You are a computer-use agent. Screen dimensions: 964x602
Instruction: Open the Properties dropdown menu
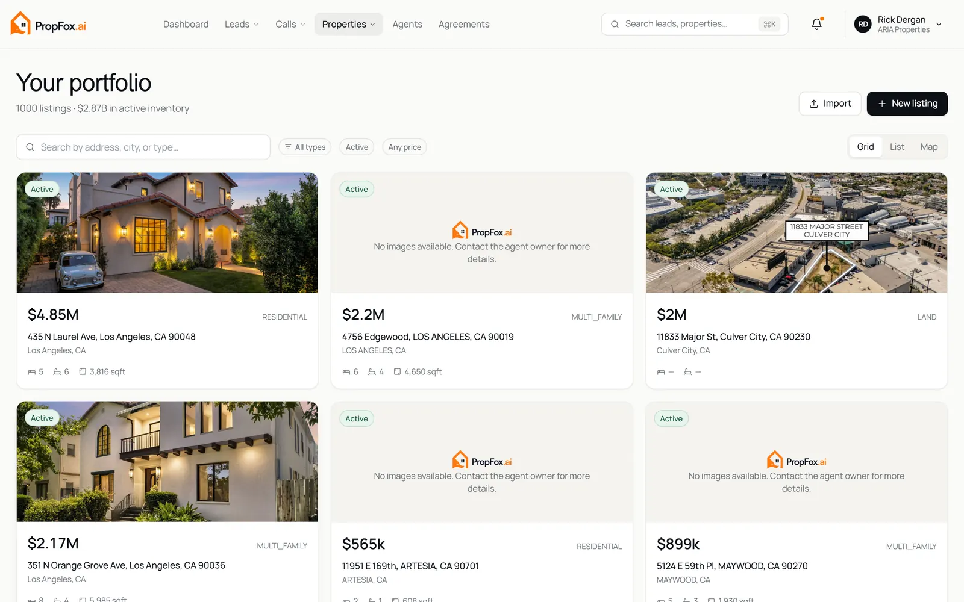coord(348,24)
